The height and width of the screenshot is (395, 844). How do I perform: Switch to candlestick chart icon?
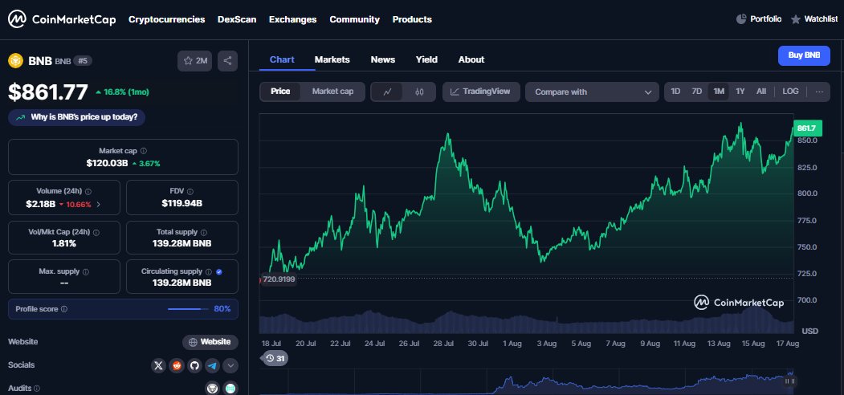pyautogui.click(x=419, y=92)
